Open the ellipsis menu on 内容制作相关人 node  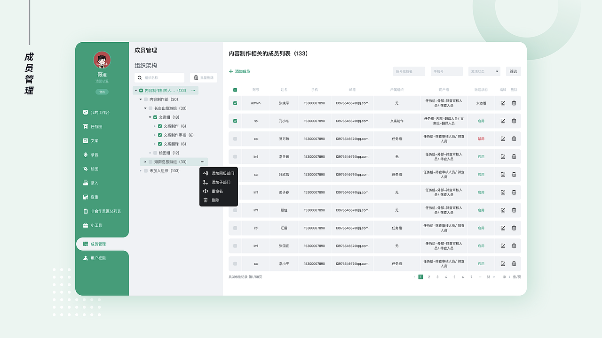click(x=193, y=91)
